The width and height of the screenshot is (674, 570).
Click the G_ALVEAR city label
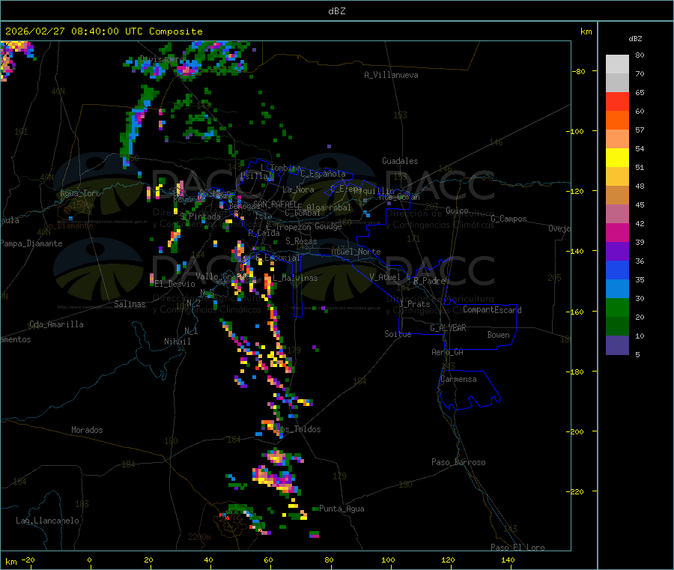pos(448,328)
